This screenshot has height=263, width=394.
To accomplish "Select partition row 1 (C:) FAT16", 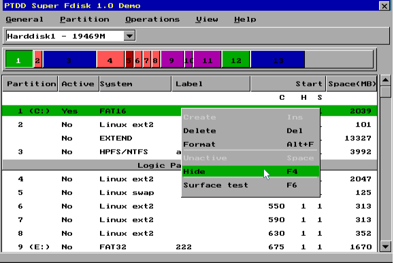I will pyautogui.click(x=189, y=111).
